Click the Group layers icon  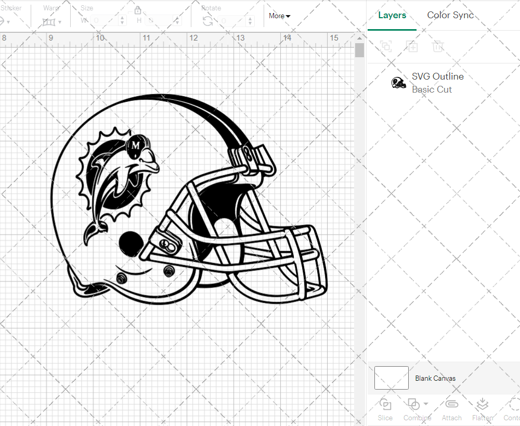386,46
